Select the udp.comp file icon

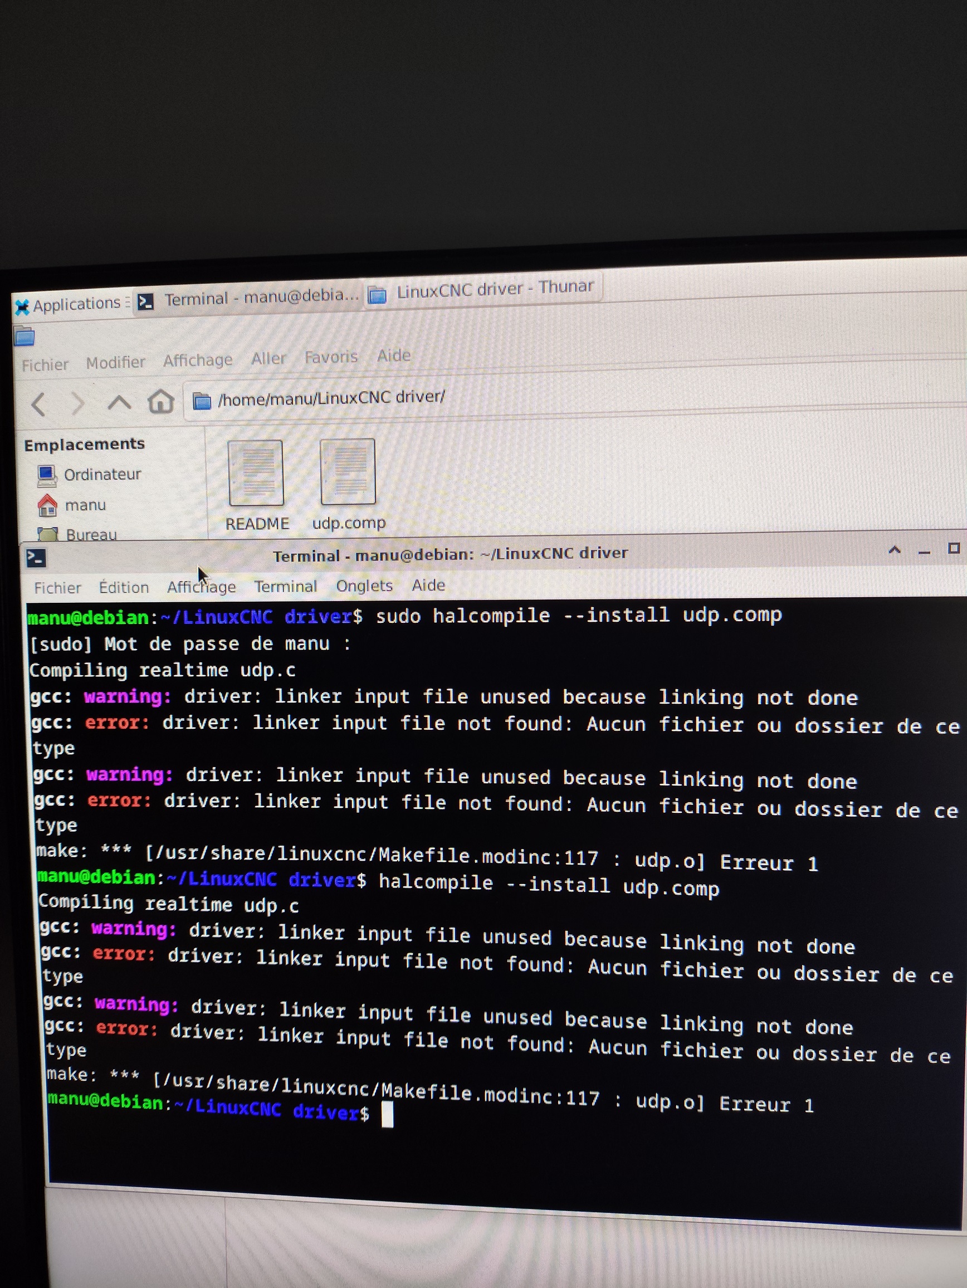pos(348,472)
